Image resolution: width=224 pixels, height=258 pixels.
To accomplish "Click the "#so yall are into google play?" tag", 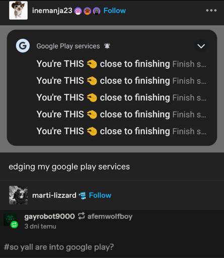I will tap(59, 247).
